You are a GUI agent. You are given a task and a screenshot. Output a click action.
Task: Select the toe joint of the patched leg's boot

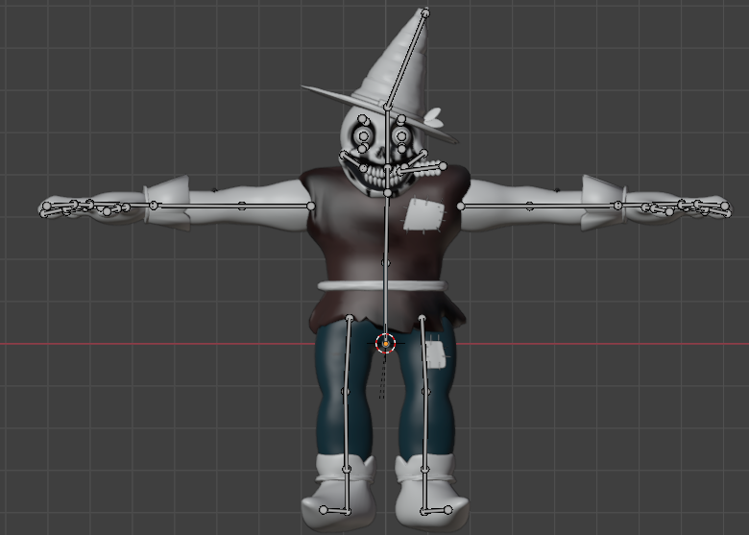pyautogui.click(x=448, y=510)
